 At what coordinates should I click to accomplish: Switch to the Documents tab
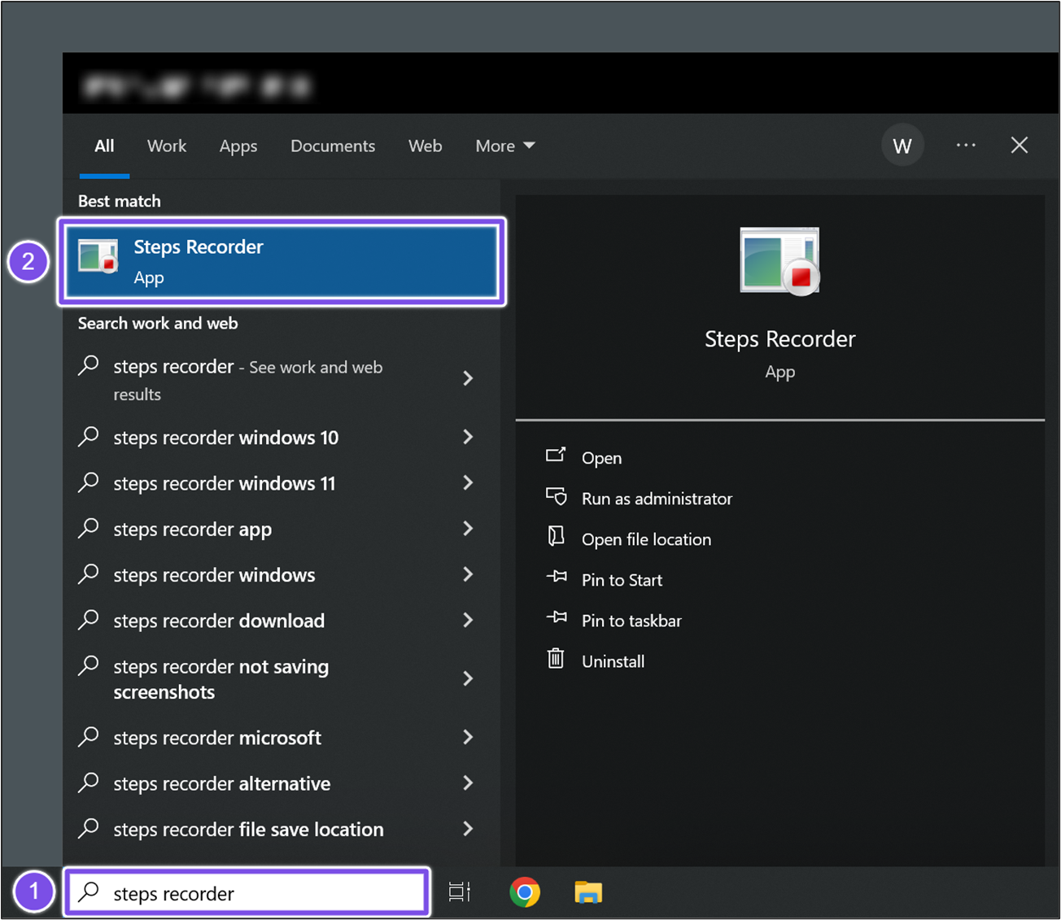click(x=333, y=146)
